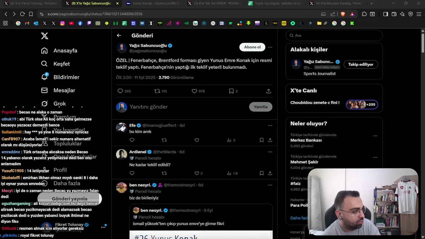Screen dimensions: 425x239
Task: Open YouTube bookmark
Action: (x=71, y=23)
